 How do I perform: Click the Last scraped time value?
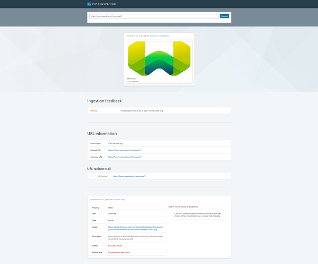tap(116, 144)
